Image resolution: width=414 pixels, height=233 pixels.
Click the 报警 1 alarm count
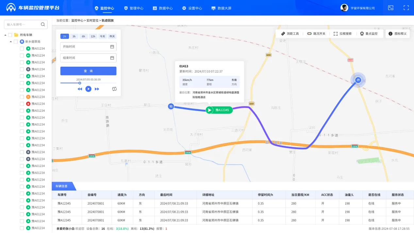coord(161,229)
